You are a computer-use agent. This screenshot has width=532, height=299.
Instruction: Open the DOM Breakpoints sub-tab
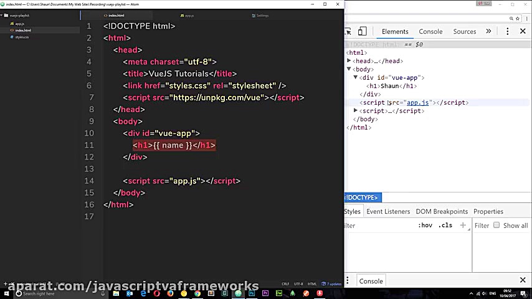442,211
